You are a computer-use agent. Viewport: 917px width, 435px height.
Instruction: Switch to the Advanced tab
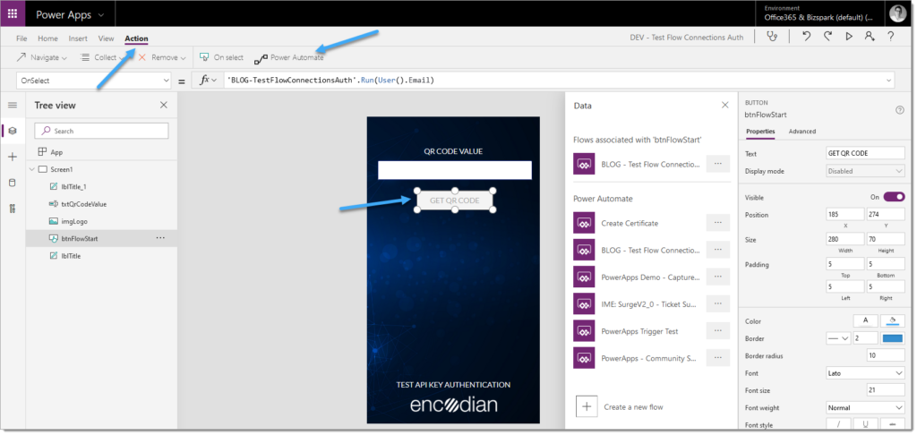tap(801, 131)
